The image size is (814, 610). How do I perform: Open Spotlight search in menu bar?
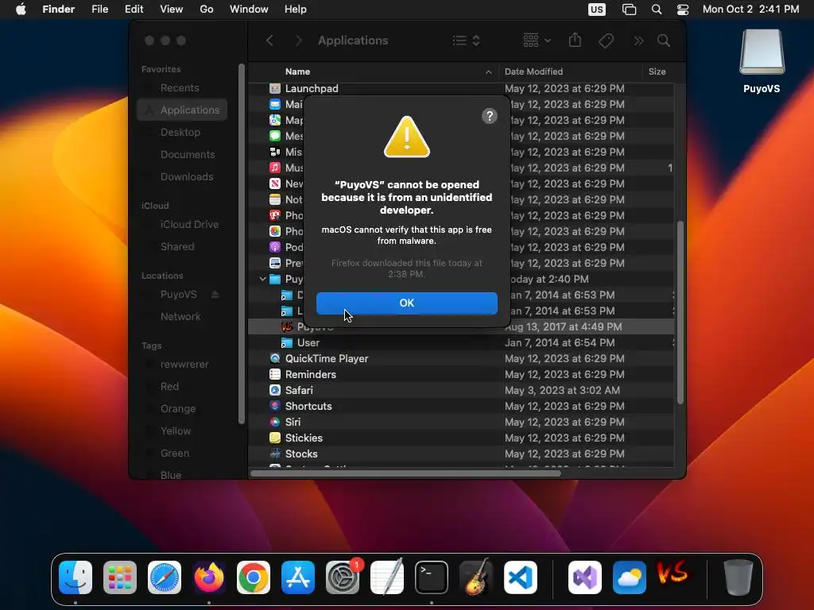point(656,10)
